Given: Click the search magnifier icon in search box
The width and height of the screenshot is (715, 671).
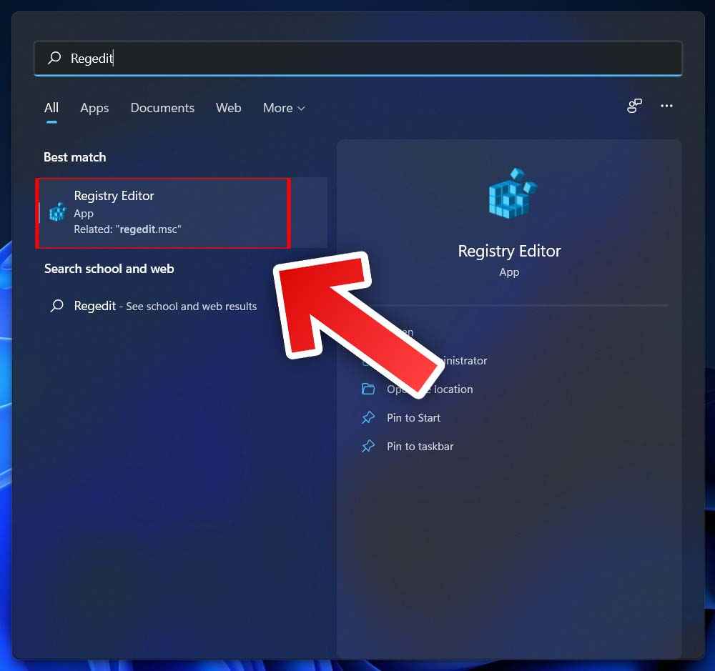Looking at the screenshot, I should (x=55, y=58).
